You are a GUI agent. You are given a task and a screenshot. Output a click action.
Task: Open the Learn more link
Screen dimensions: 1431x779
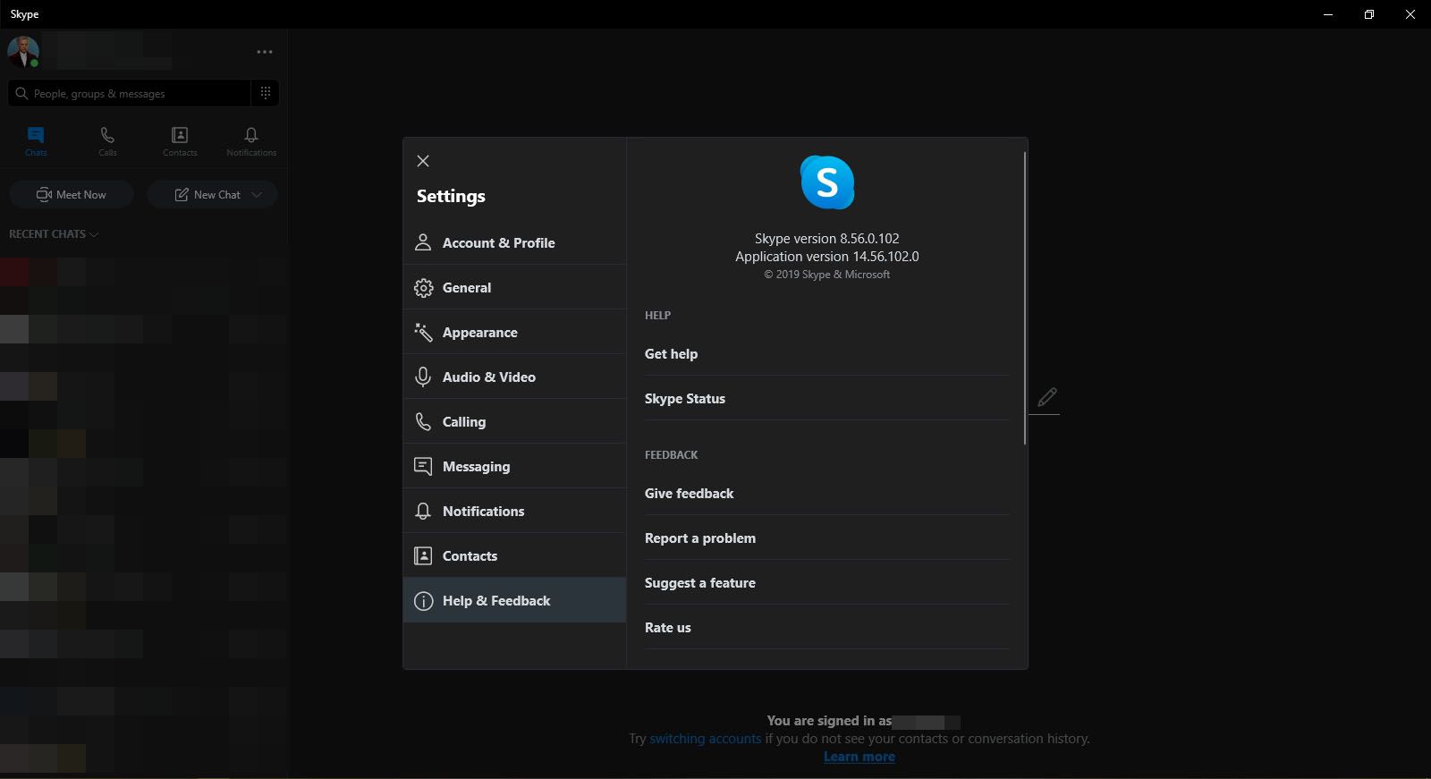point(859,757)
